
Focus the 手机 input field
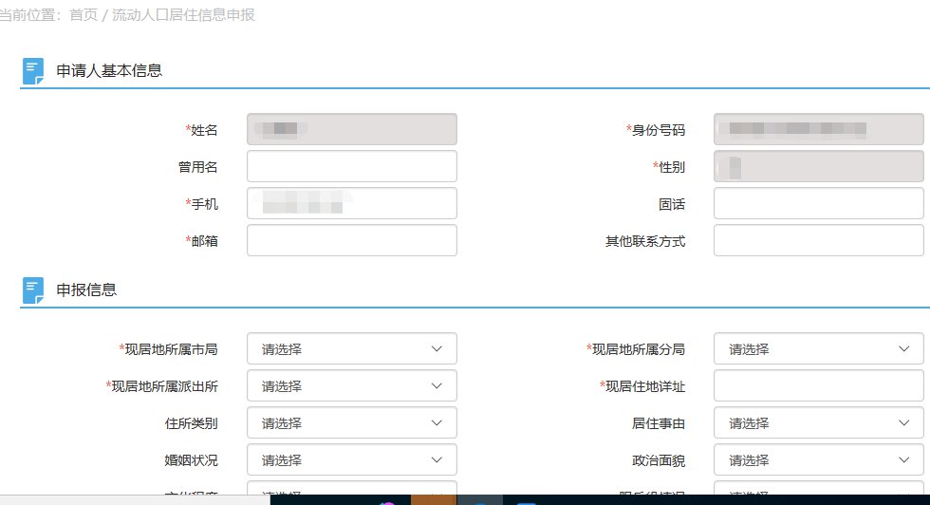351,204
